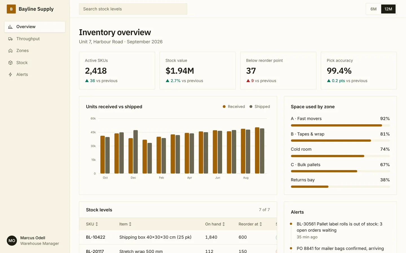Viewport: 406px width, 253px height.
Task: Click the Zones house icon
Action: (10, 51)
